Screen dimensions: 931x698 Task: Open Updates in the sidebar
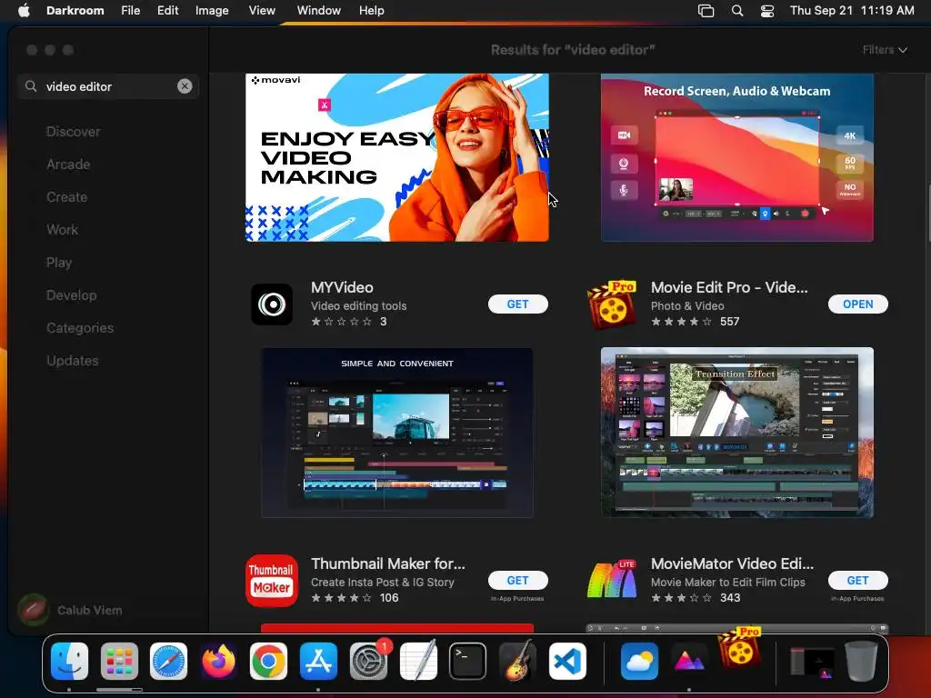click(x=73, y=360)
